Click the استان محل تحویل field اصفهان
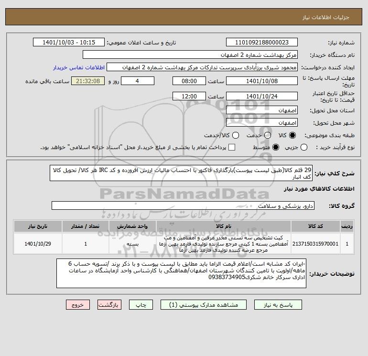This screenshot has height=356, width=368. (262, 110)
